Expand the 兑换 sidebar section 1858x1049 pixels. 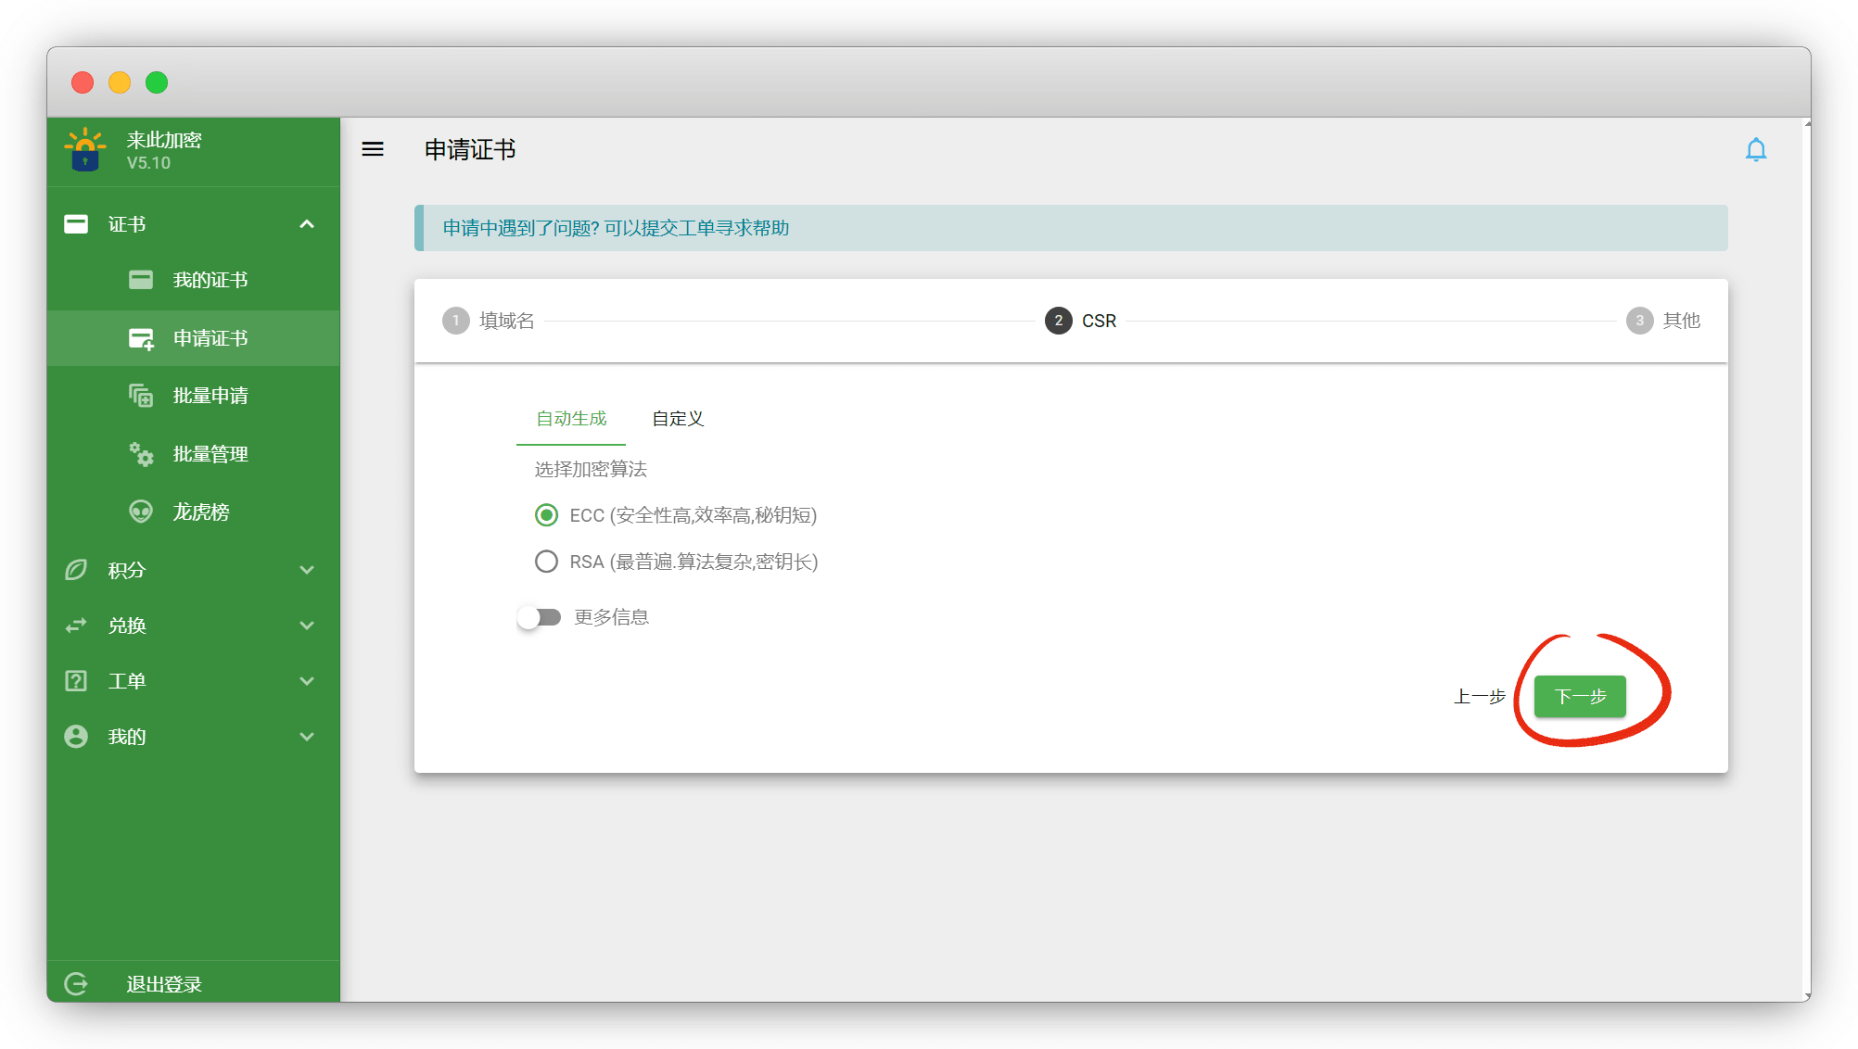tap(307, 626)
